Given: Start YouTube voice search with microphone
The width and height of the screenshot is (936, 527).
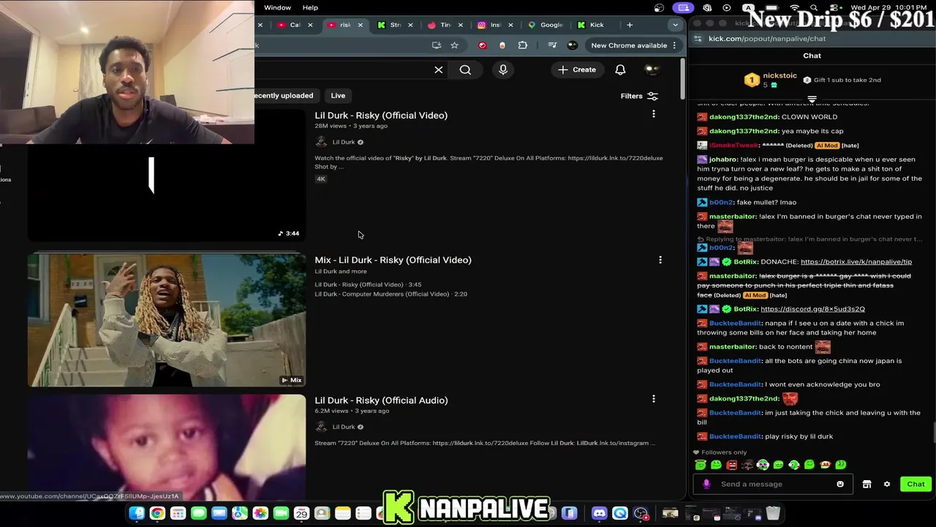Looking at the screenshot, I should pos(503,70).
